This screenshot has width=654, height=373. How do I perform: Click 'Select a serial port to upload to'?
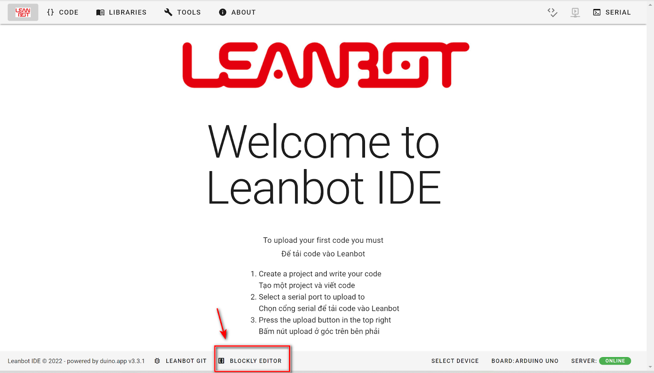(x=311, y=297)
